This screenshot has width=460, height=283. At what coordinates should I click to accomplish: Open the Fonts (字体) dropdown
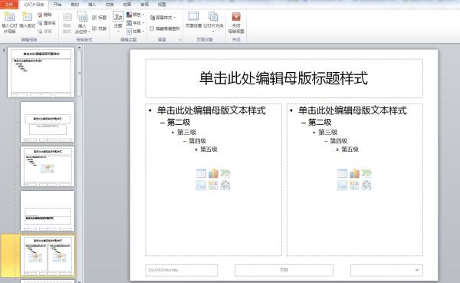[x=135, y=22]
